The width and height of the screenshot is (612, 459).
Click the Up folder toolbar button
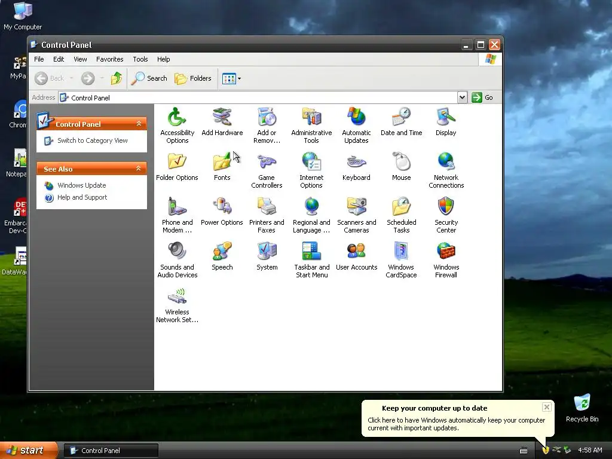coord(116,78)
